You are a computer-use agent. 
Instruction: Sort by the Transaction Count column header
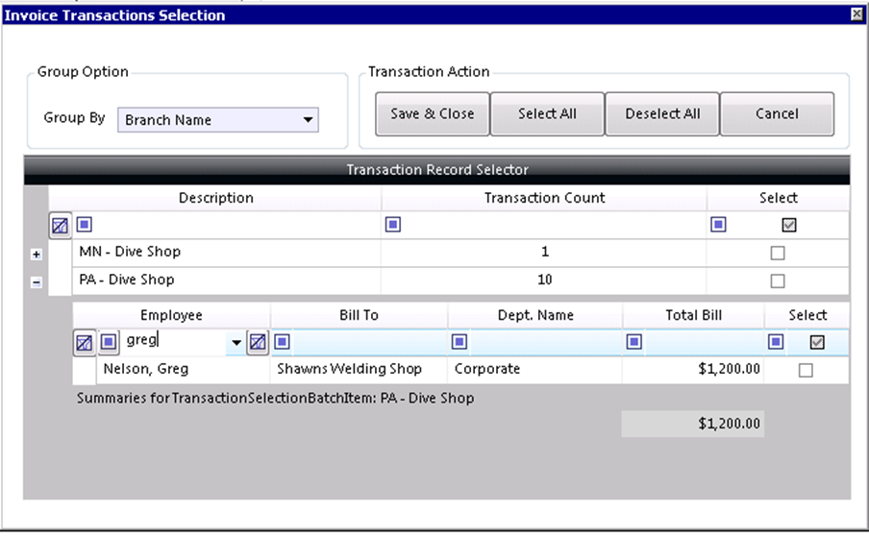[544, 198]
